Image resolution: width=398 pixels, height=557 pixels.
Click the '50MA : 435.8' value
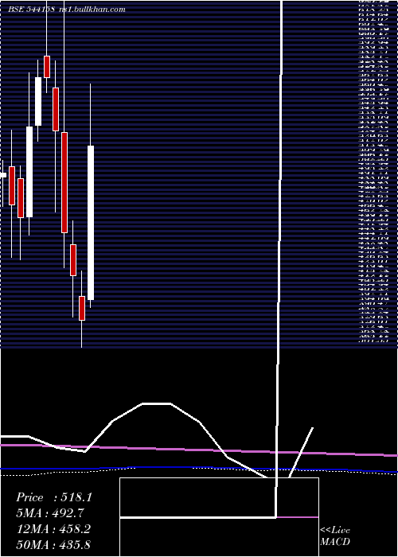53,545
